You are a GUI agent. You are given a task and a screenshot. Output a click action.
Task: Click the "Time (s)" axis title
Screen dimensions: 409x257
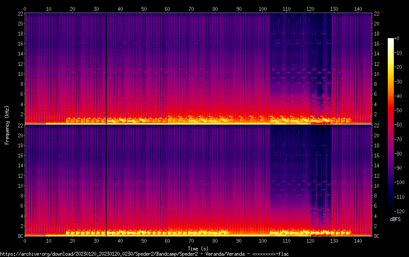click(x=198, y=248)
